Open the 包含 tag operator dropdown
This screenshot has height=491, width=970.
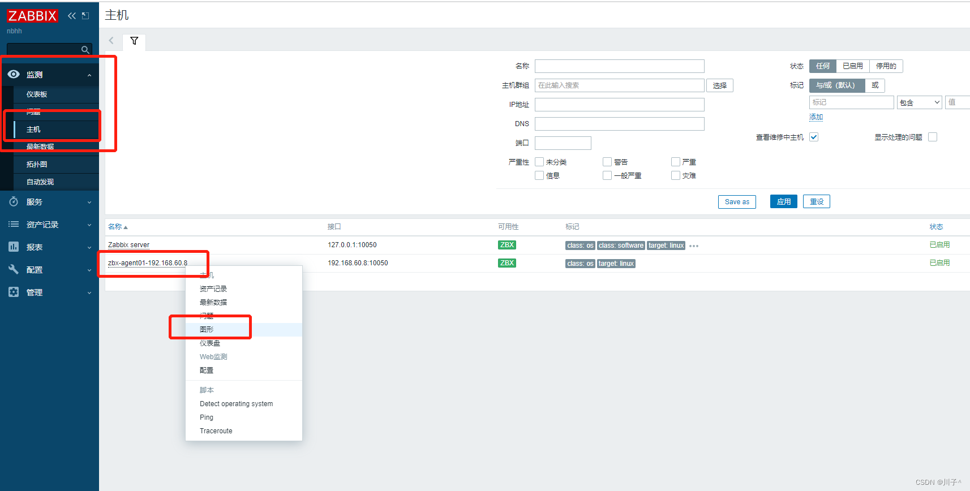pyautogui.click(x=920, y=102)
